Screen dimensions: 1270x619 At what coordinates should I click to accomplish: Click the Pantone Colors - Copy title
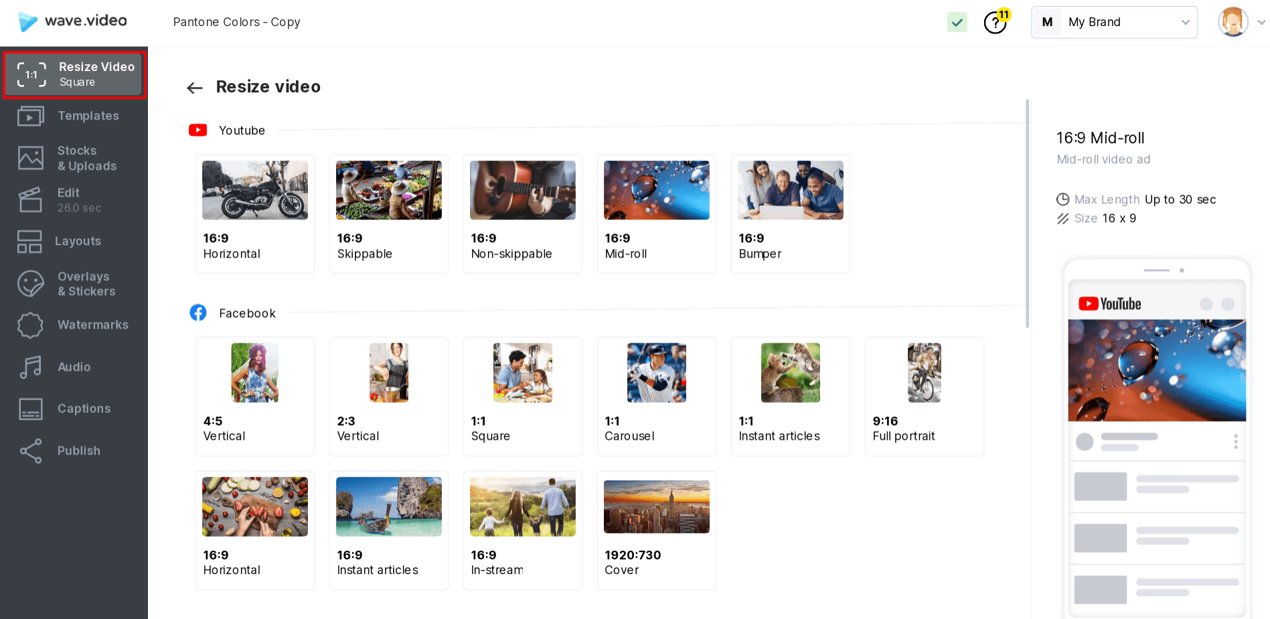point(236,22)
